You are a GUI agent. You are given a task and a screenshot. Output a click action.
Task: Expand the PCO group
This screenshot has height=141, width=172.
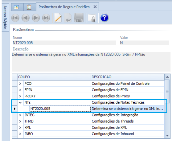click(20, 84)
